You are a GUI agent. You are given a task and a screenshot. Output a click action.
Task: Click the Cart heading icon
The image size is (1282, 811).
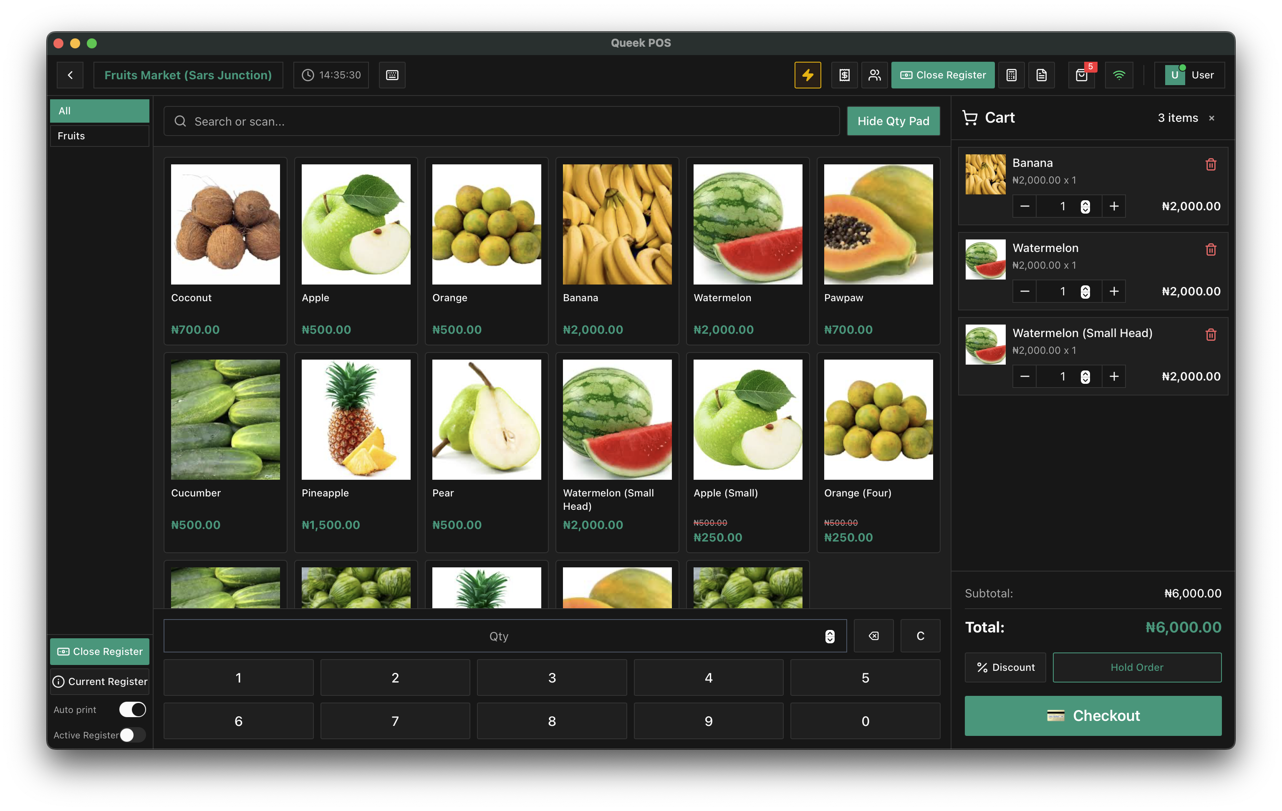pyautogui.click(x=970, y=118)
